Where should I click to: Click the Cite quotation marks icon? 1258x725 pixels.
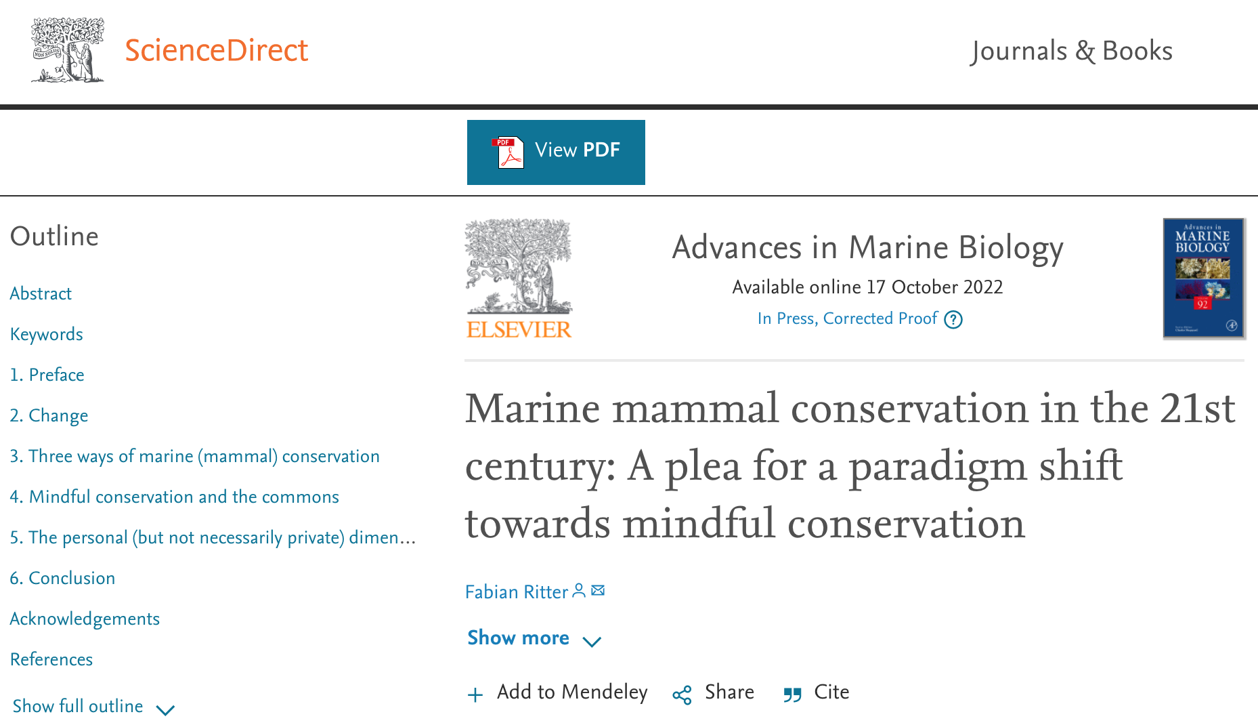pyautogui.click(x=792, y=695)
